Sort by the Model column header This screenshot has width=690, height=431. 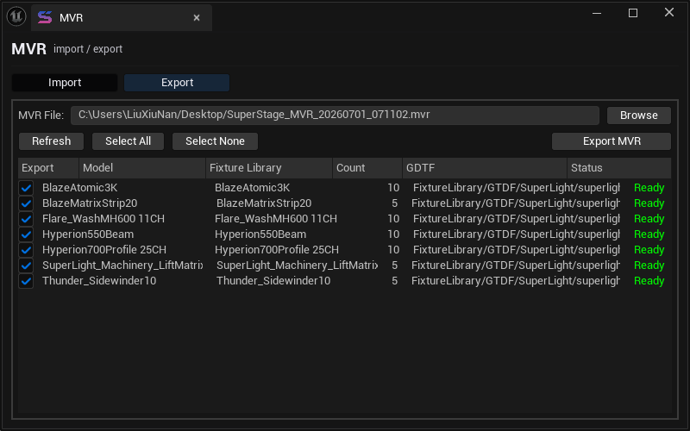pyautogui.click(x=142, y=168)
